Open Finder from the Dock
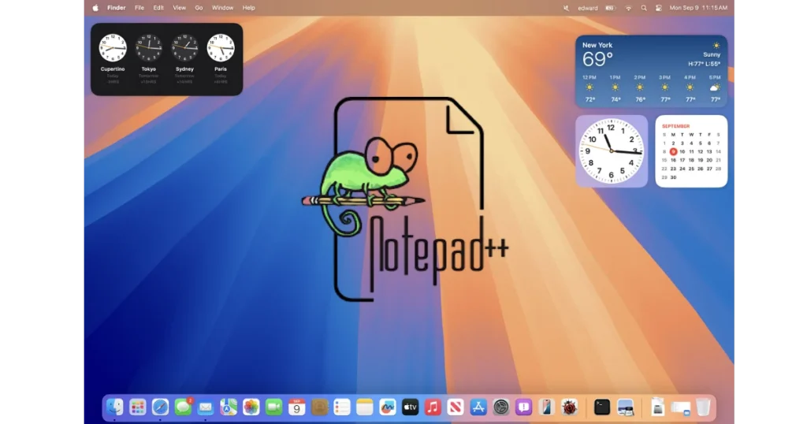 point(115,407)
